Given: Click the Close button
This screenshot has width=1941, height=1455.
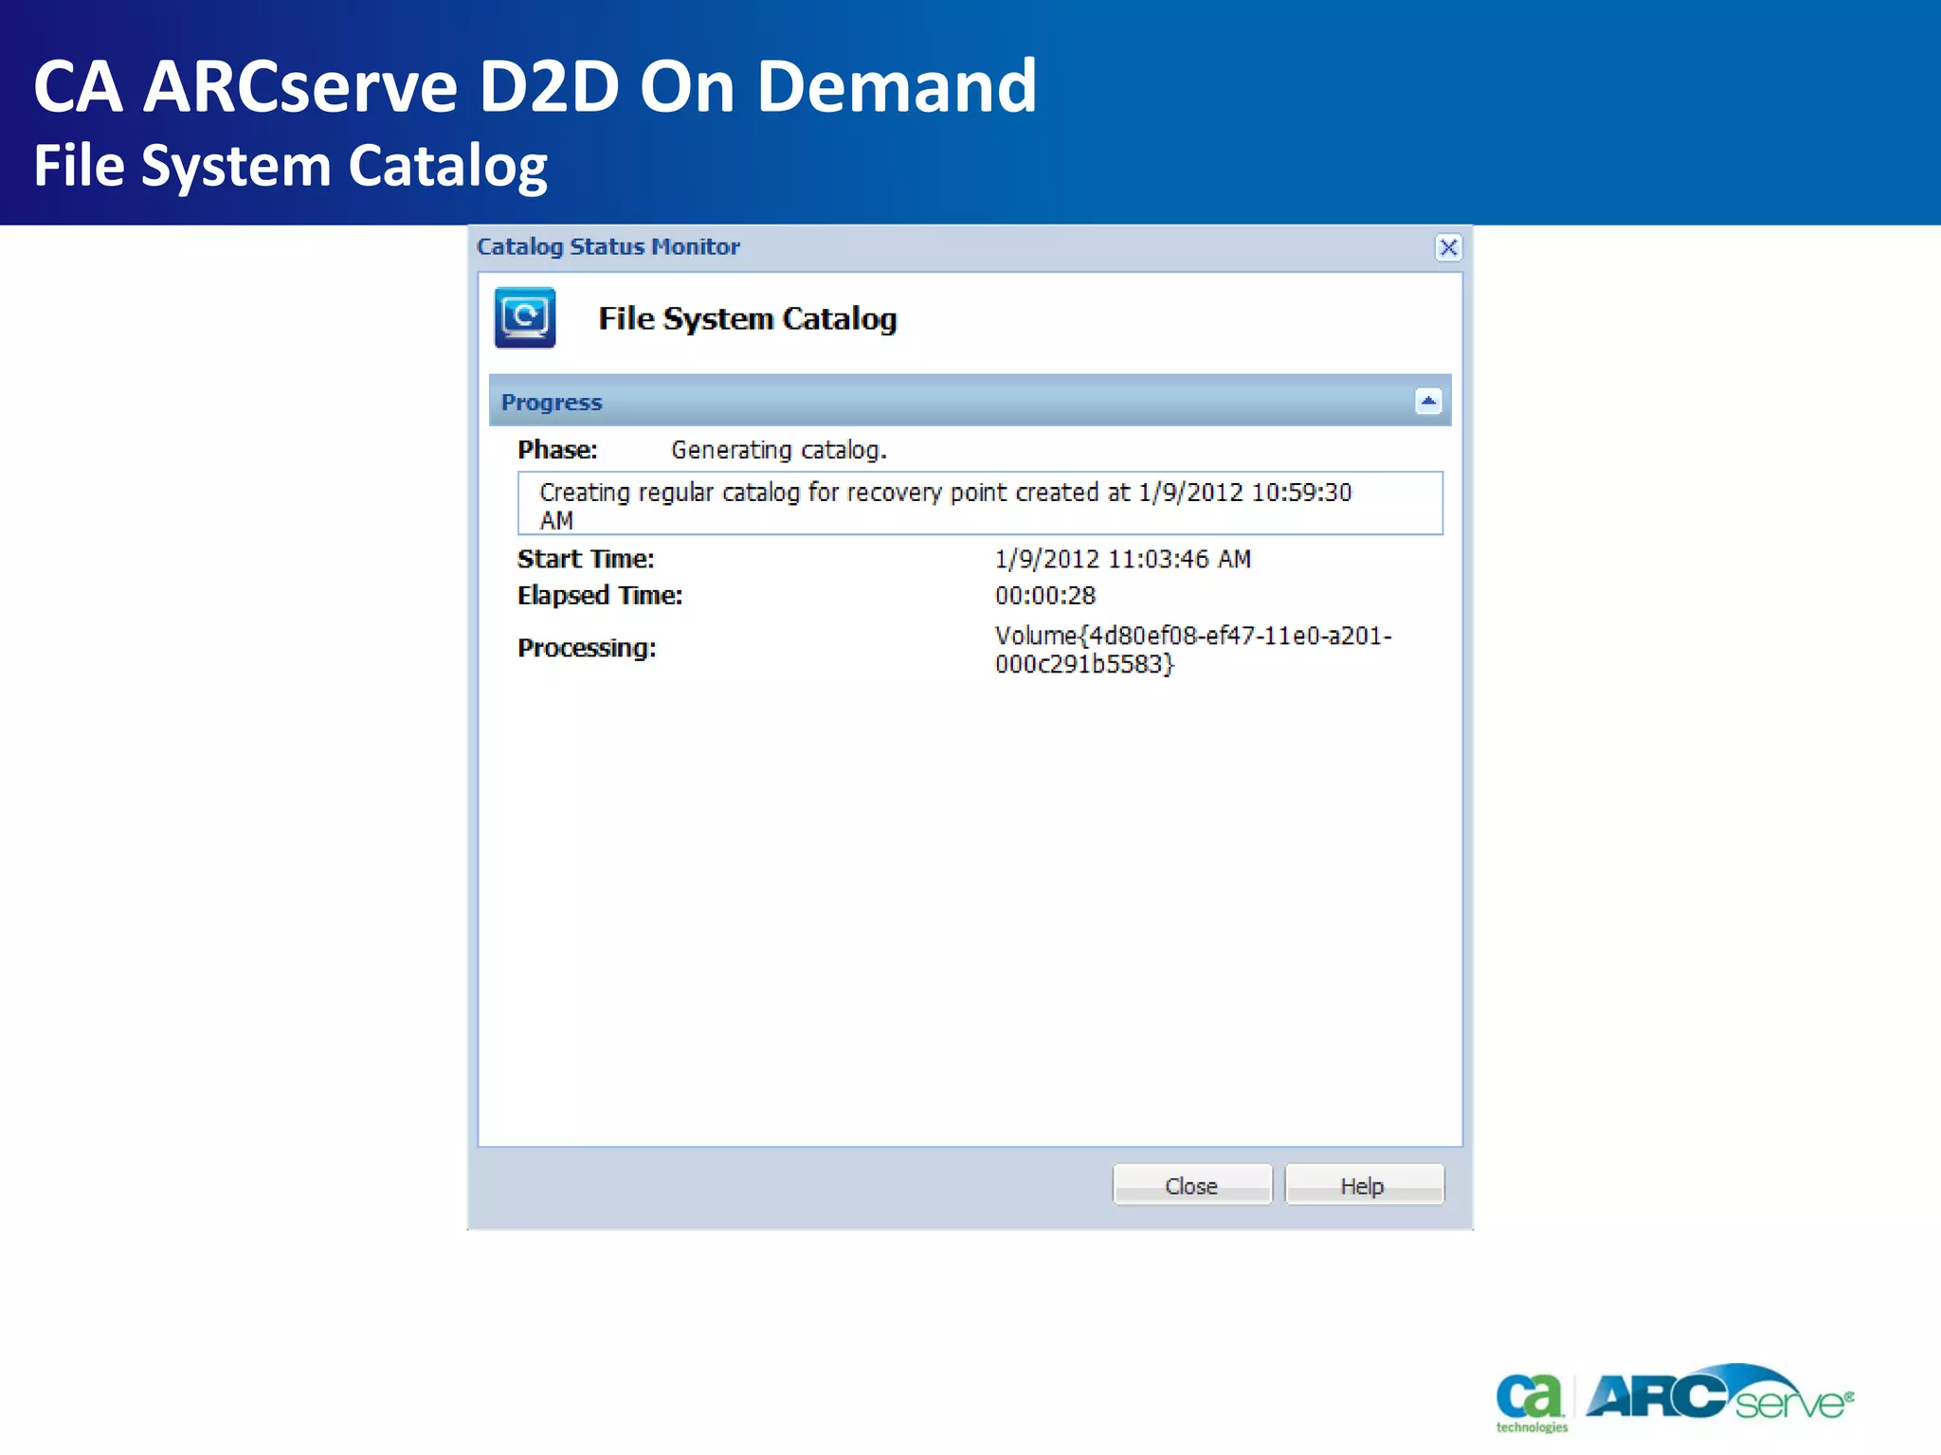Looking at the screenshot, I should [1192, 1185].
